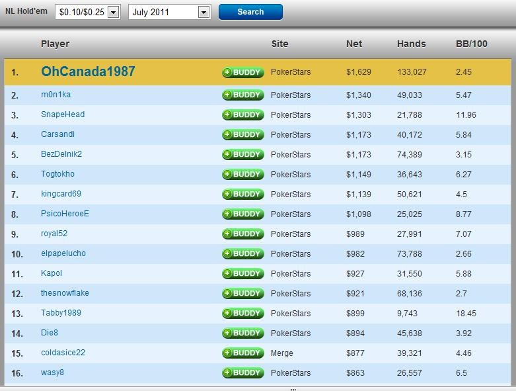
Task: Select the $1,629 net value
Action: [359, 72]
